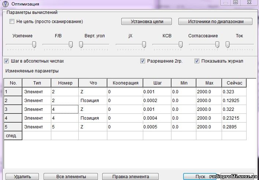The height and width of the screenshot is (180, 259).
Task: Click the 'Что' column header
Action: (93, 83)
